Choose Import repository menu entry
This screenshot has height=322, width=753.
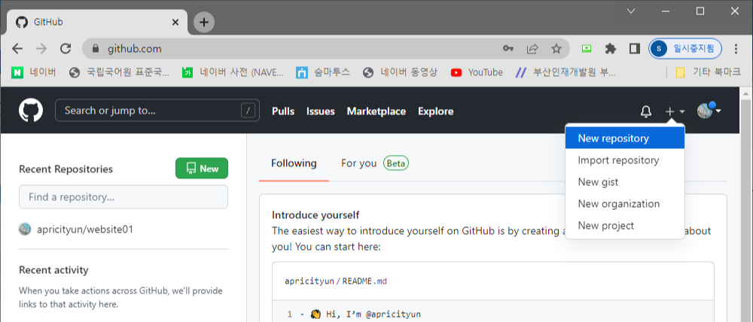[x=625, y=160]
